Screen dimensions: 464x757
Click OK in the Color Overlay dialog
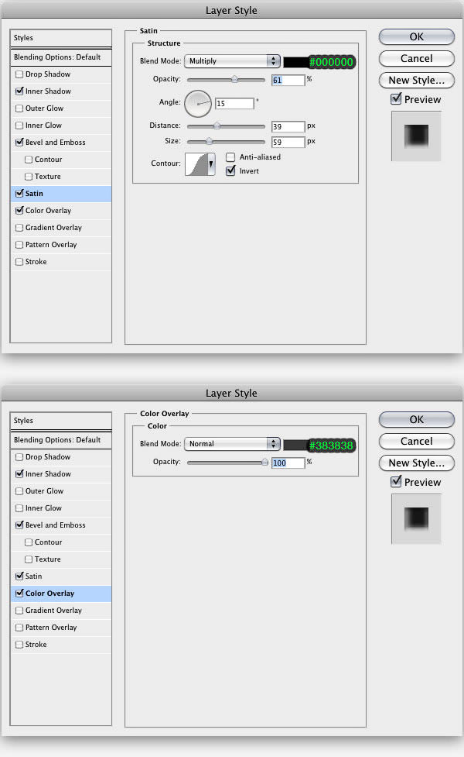point(417,419)
